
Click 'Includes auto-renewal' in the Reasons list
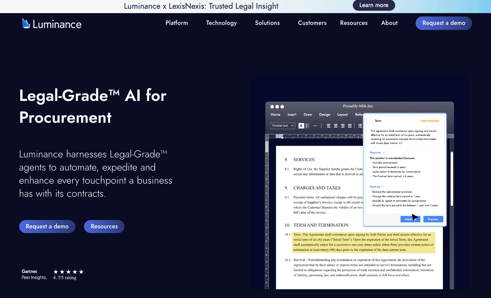click(x=385, y=163)
